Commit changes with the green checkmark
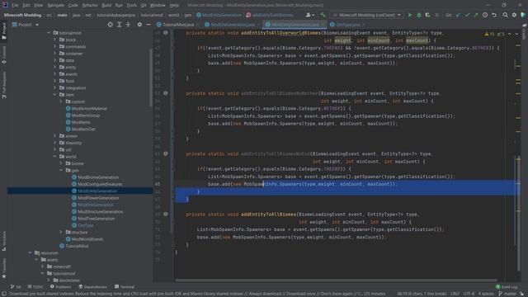This screenshot has width=528, height=297. pos(467,15)
